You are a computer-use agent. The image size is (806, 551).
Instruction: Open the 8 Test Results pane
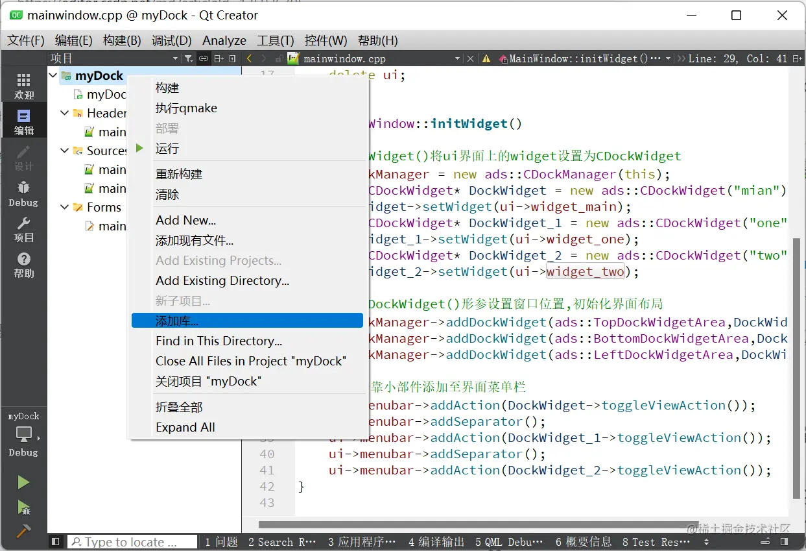[656, 541]
